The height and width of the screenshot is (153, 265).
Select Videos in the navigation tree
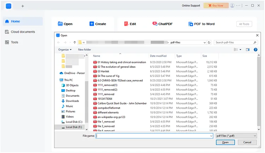[67, 116]
